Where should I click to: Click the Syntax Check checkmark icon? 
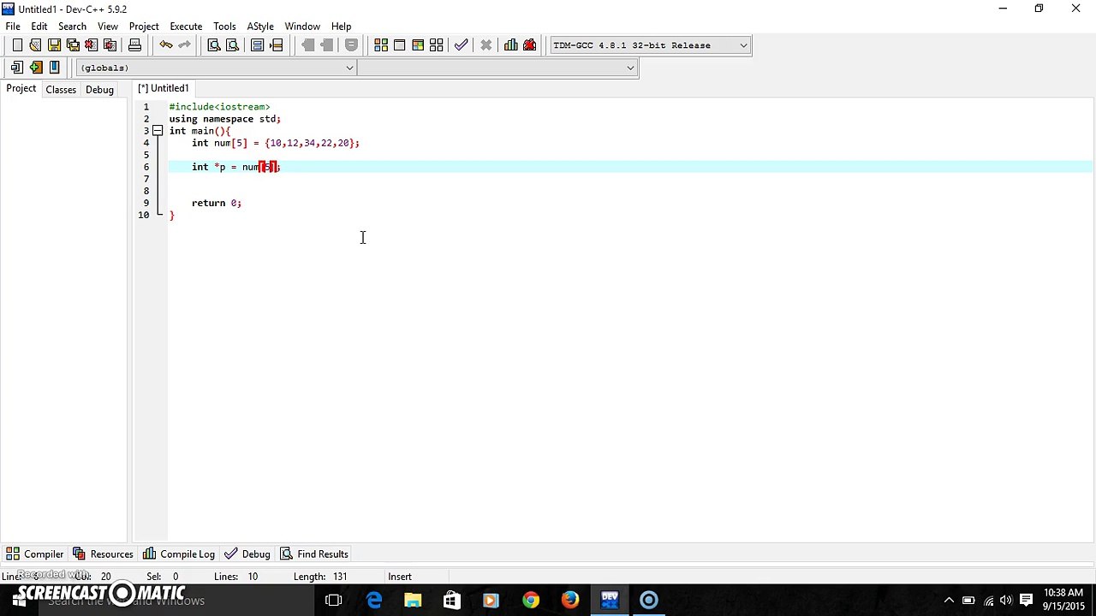click(x=462, y=45)
